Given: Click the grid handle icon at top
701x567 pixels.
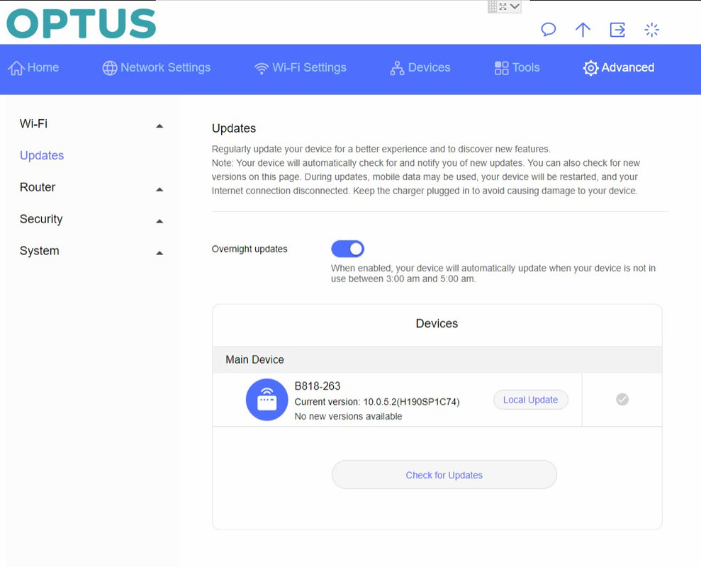Looking at the screenshot, I should point(492,6).
